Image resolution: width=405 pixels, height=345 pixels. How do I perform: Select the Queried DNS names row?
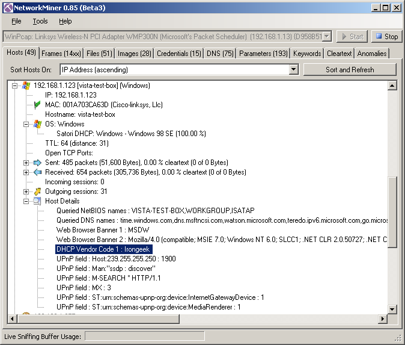coord(222,220)
